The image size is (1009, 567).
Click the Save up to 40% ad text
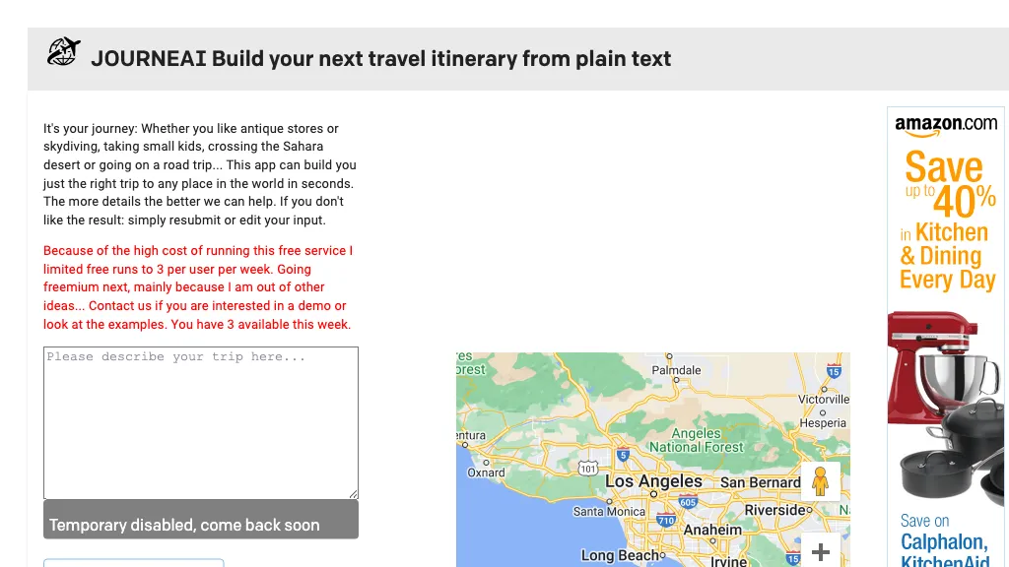(x=948, y=185)
